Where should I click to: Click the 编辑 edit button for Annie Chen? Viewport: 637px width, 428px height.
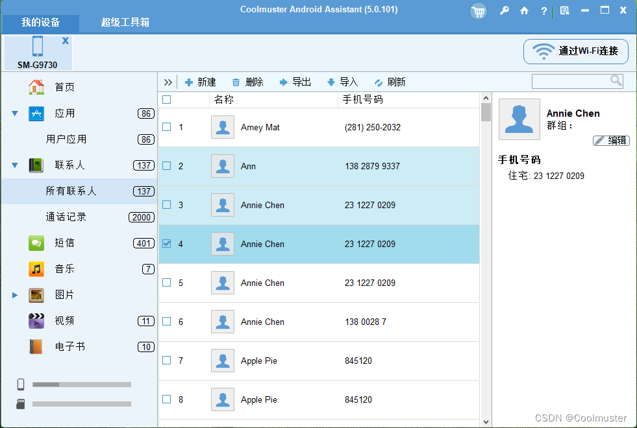pos(611,140)
